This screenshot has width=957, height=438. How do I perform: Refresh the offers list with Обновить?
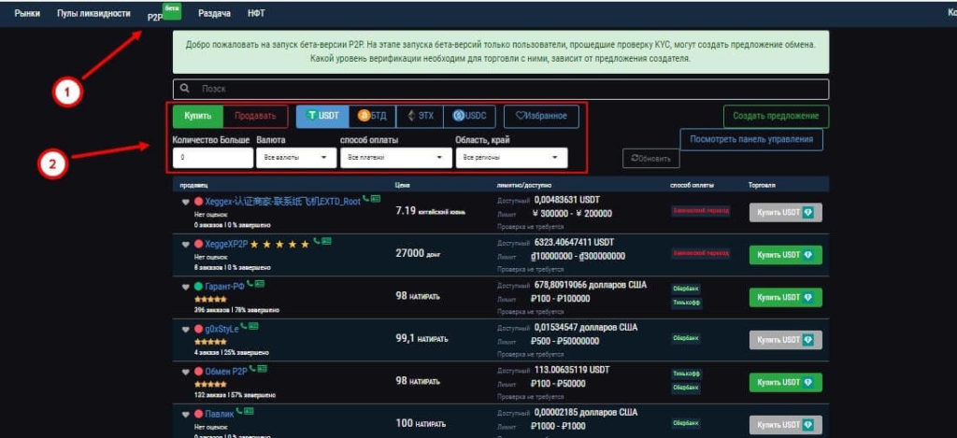(651, 159)
